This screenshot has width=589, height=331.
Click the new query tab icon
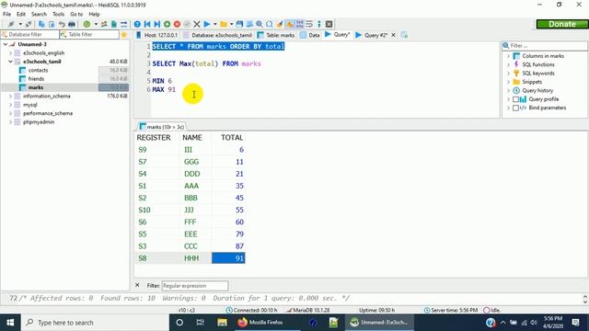pos(404,35)
